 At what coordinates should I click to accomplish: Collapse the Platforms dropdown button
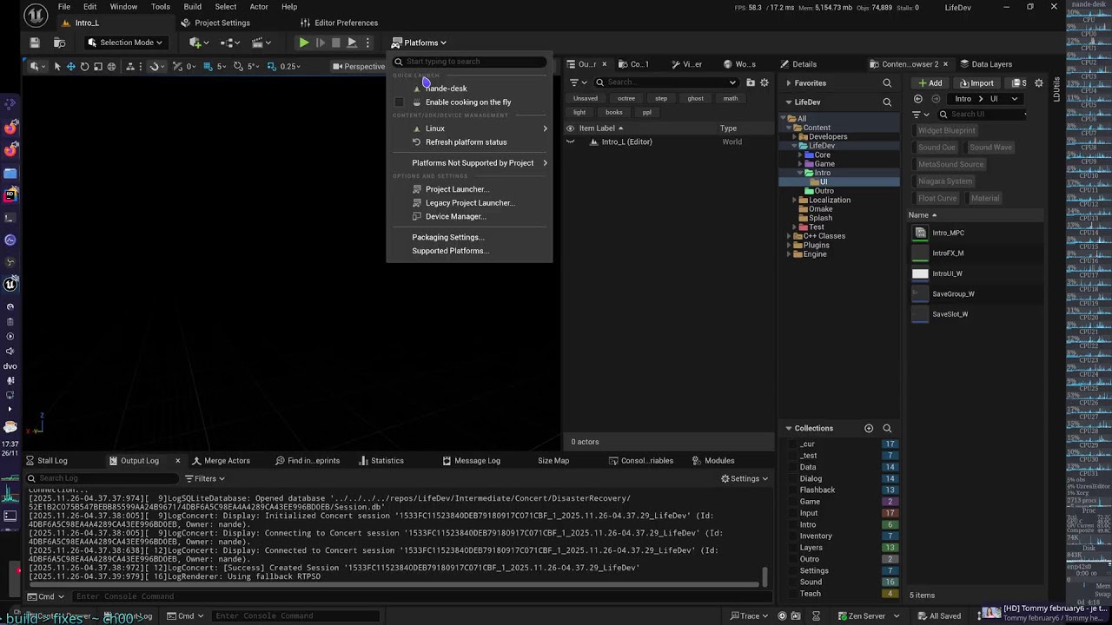coord(420,43)
